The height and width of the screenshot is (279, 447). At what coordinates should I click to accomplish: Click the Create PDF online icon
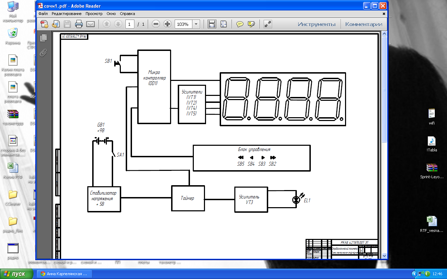(44, 24)
